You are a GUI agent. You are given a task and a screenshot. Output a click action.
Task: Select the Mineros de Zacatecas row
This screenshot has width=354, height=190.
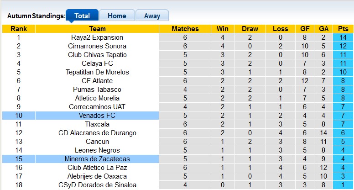point(97,159)
